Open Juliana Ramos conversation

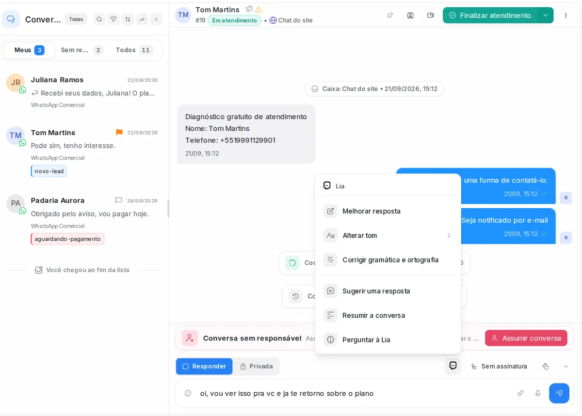pos(84,92)
